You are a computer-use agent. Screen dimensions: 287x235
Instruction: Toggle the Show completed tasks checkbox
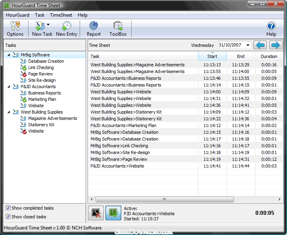[8, 208]
